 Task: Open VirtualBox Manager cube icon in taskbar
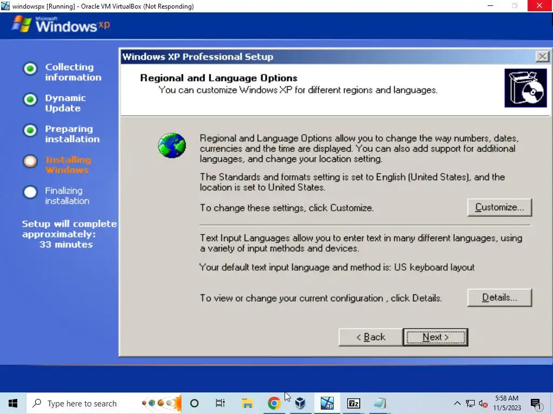coord(300,403)
